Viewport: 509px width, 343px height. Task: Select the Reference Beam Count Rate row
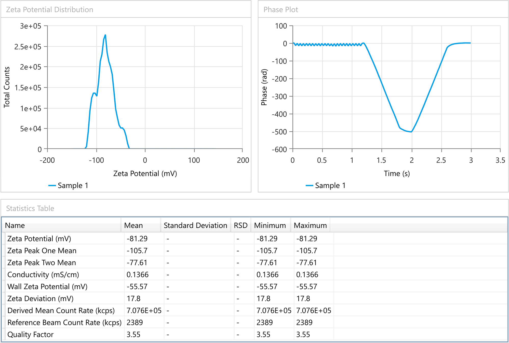(64, 322)
